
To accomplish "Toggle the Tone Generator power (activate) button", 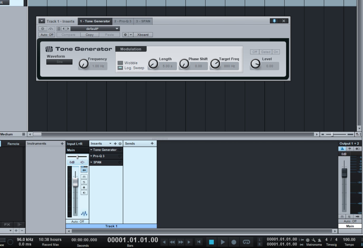I will coord(42,29).
